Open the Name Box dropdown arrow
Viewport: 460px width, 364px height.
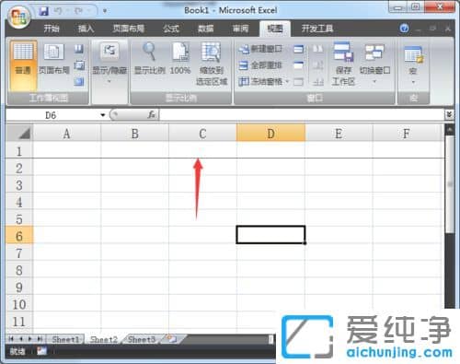tap(103, 115)
